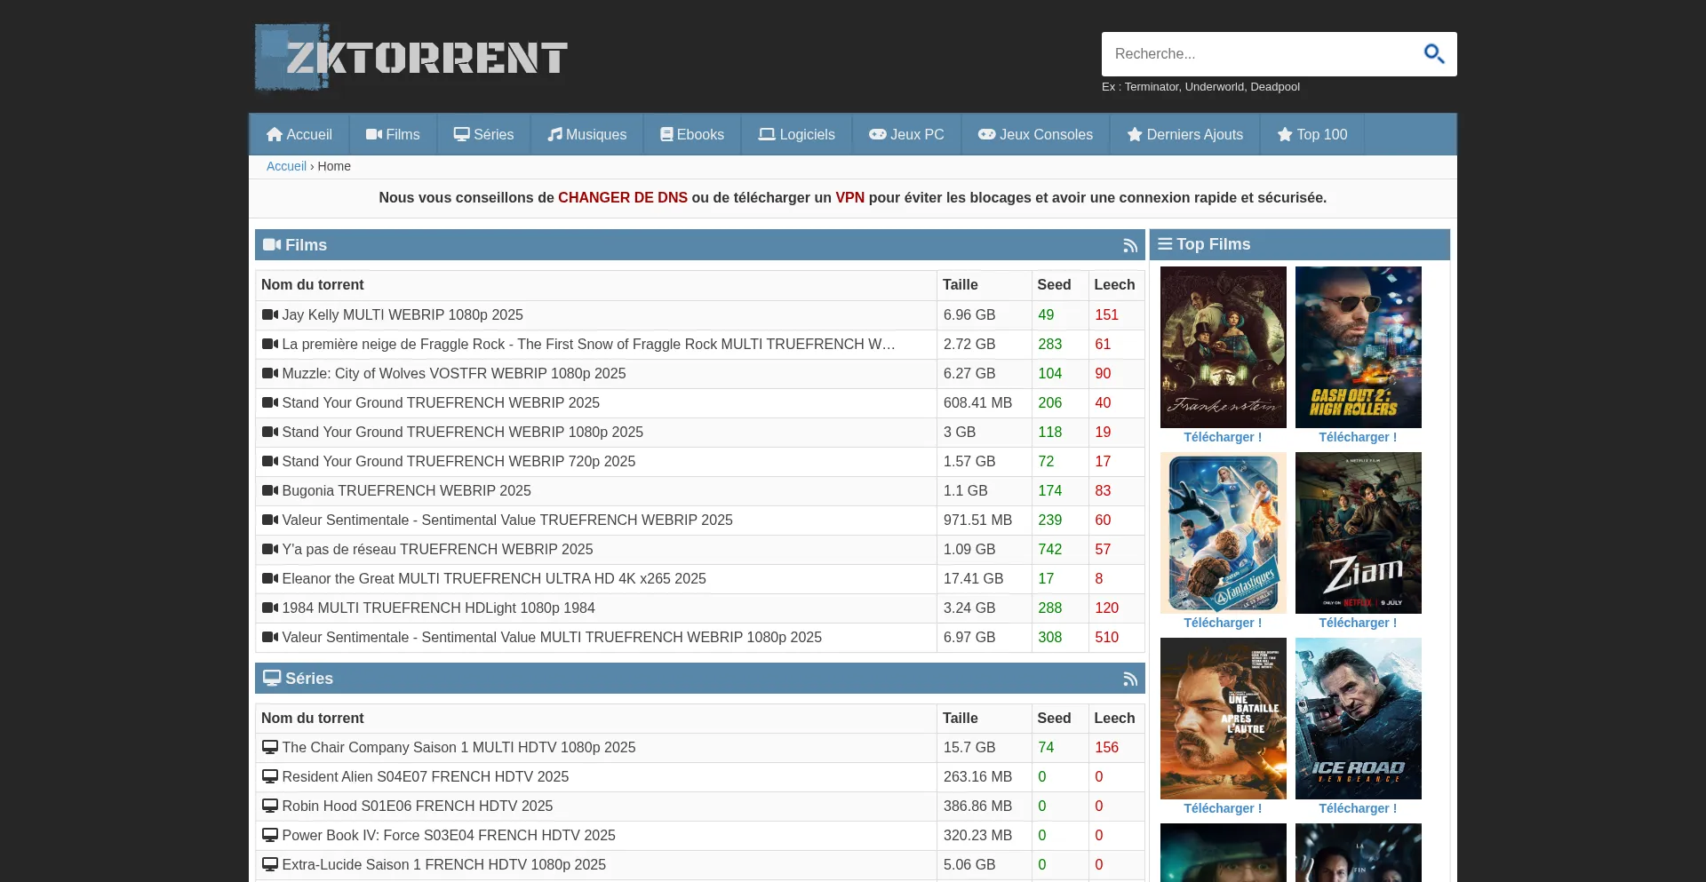The height and width of the screenshot is (882, 1706).
Task: Open Jeux PC category
Action: click(x=907, y=135)
